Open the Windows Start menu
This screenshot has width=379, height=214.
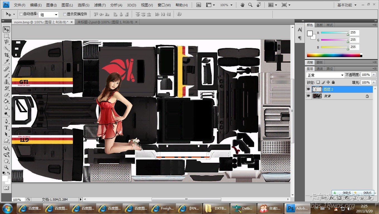click(x=7, y=208)
